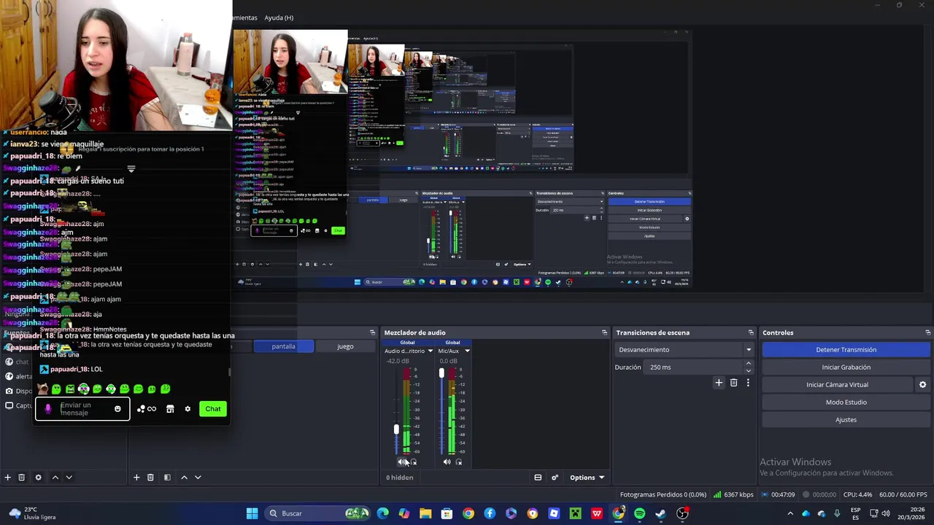
Task: Add a scene transition with plus icon
Action: pyautogui.click(x=719, y=383)
